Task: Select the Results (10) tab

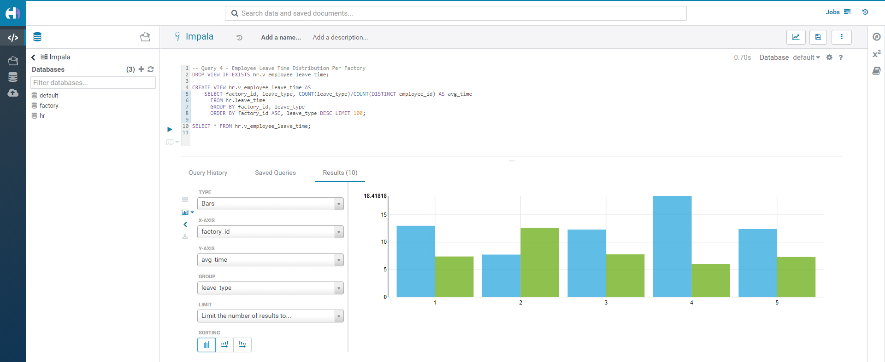Action: point(340,172)
